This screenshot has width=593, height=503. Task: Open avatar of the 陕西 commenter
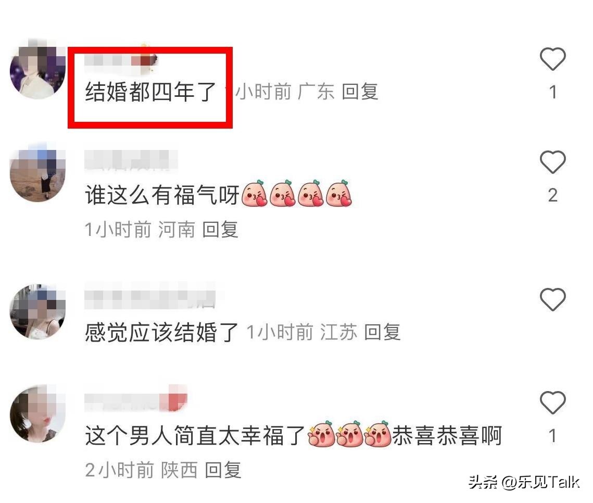coord(38,414)
